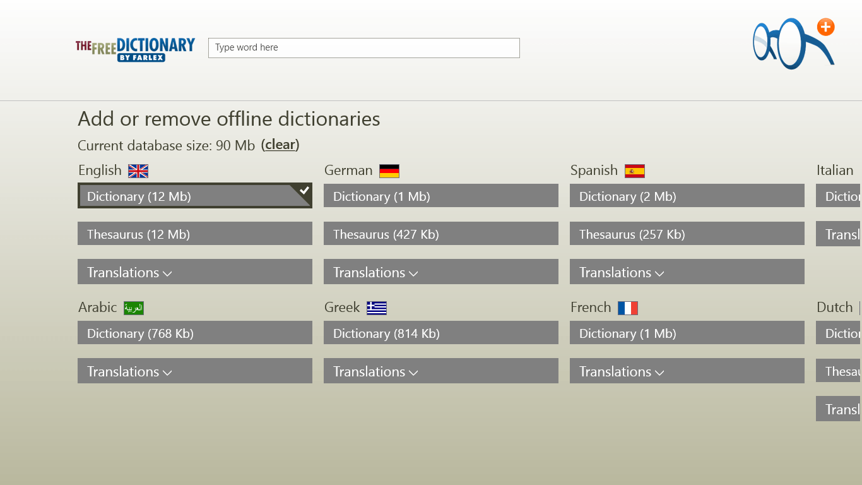Expand Translations under German
Image resolution: width=862 pixels, height=485 pixels.
coord(440,272)
